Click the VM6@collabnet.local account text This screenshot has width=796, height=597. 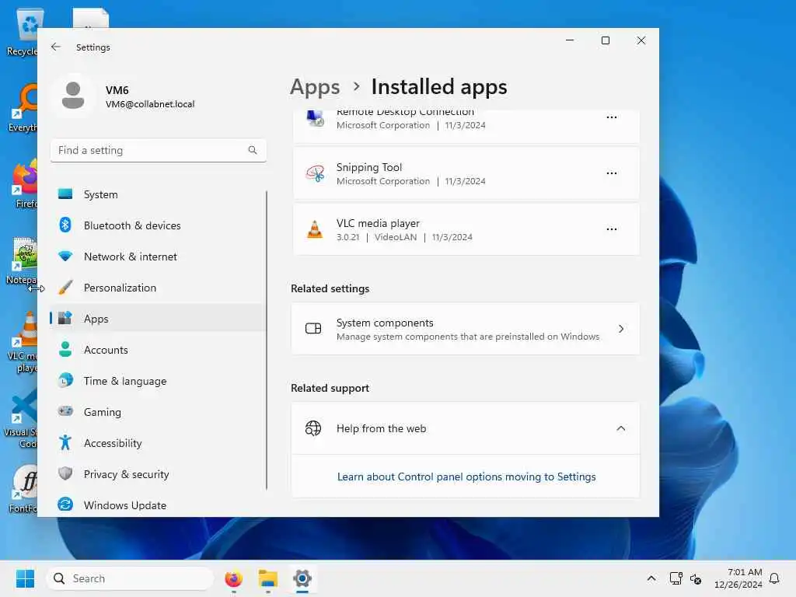pos(150,104)
